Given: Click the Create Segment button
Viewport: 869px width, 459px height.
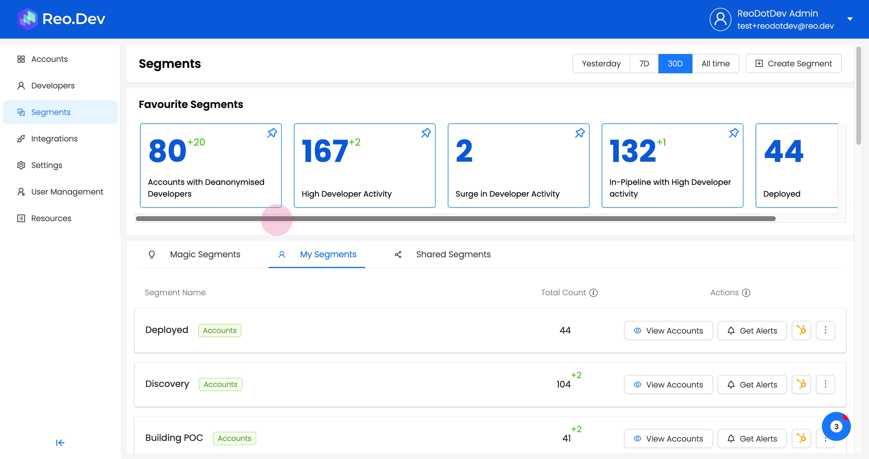Looking at the screenshot, I should [793, 63].
